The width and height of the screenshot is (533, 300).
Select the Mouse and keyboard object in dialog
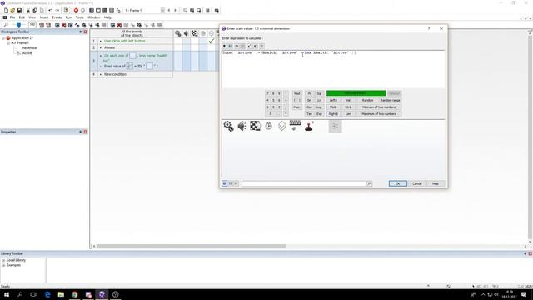point(295,126)
